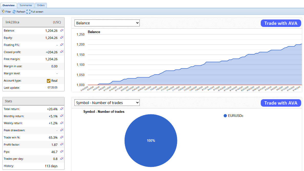Click Trade with AVA above pie chart
This screenshot has width=304, height=171.
pyautogui.click(x=281, y=103)
